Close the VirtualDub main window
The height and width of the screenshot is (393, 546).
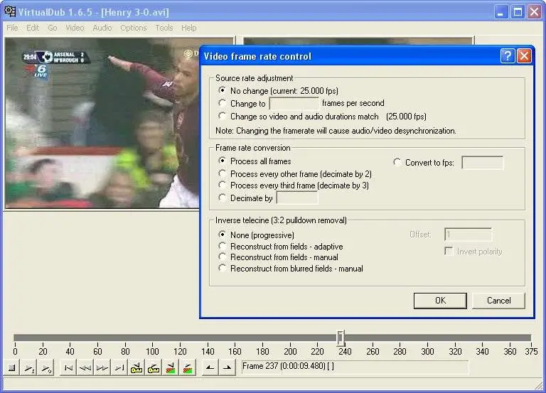(534, 12)
